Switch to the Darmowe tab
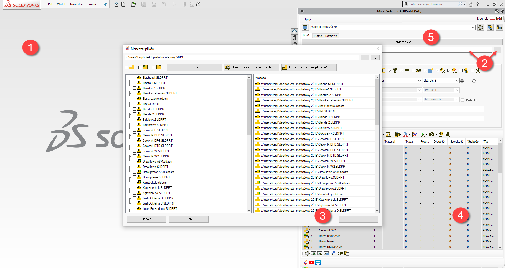The height and width of the screenshot is (268, 505). [x=332, y=36]
